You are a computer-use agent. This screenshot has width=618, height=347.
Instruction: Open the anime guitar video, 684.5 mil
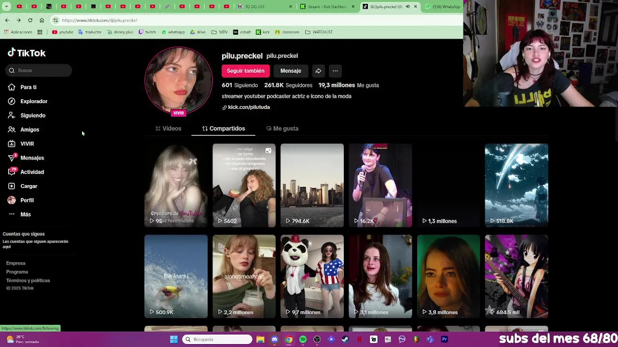517,276
